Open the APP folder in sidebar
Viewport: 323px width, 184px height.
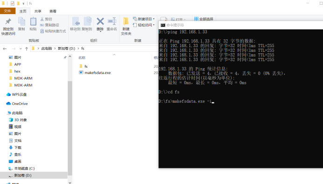click(x=15, y=64)
